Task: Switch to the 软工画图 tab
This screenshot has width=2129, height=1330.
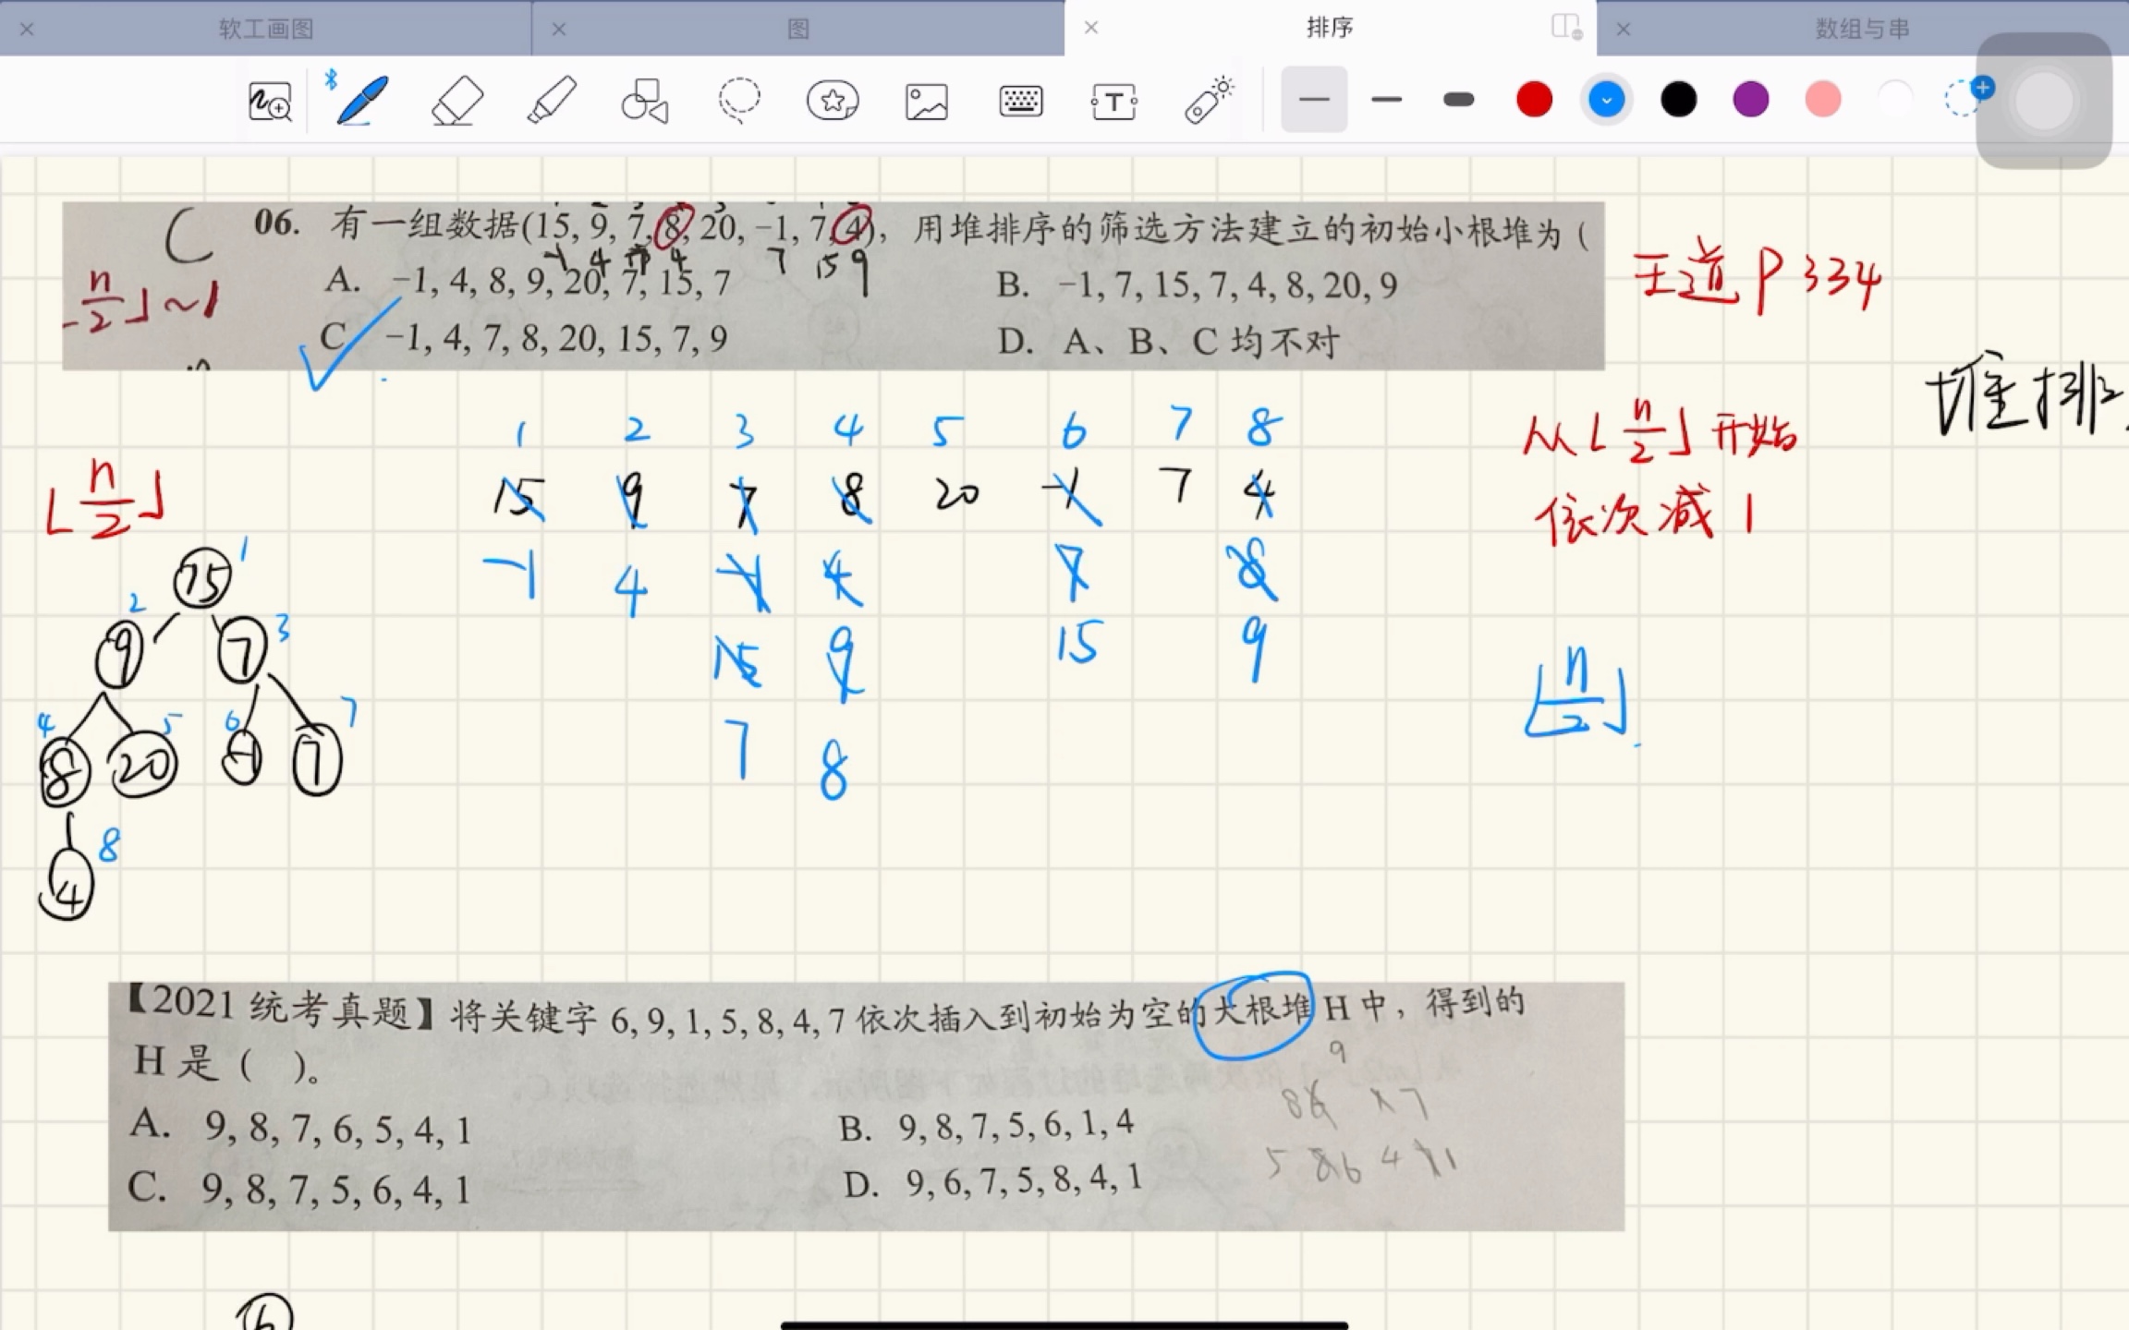Action: [x=266, y=29]
